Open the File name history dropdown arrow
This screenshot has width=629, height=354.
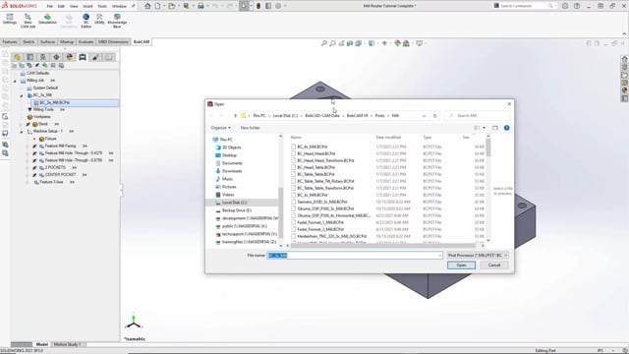(x=439, y=256)
